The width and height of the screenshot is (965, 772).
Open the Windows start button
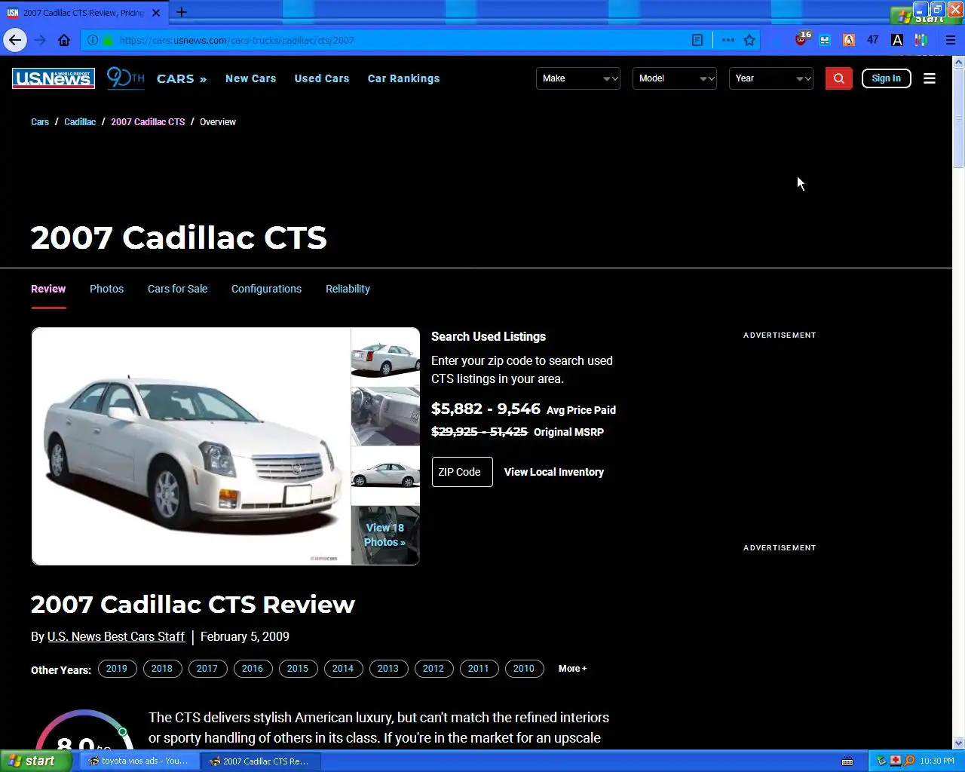pyautogui.click(x=35, y=761)
